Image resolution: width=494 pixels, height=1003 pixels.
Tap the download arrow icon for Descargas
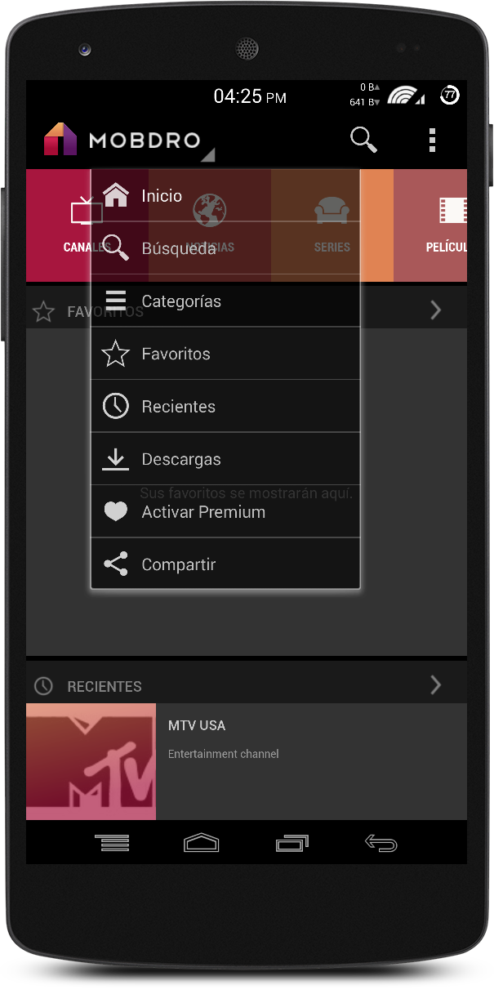116,459
